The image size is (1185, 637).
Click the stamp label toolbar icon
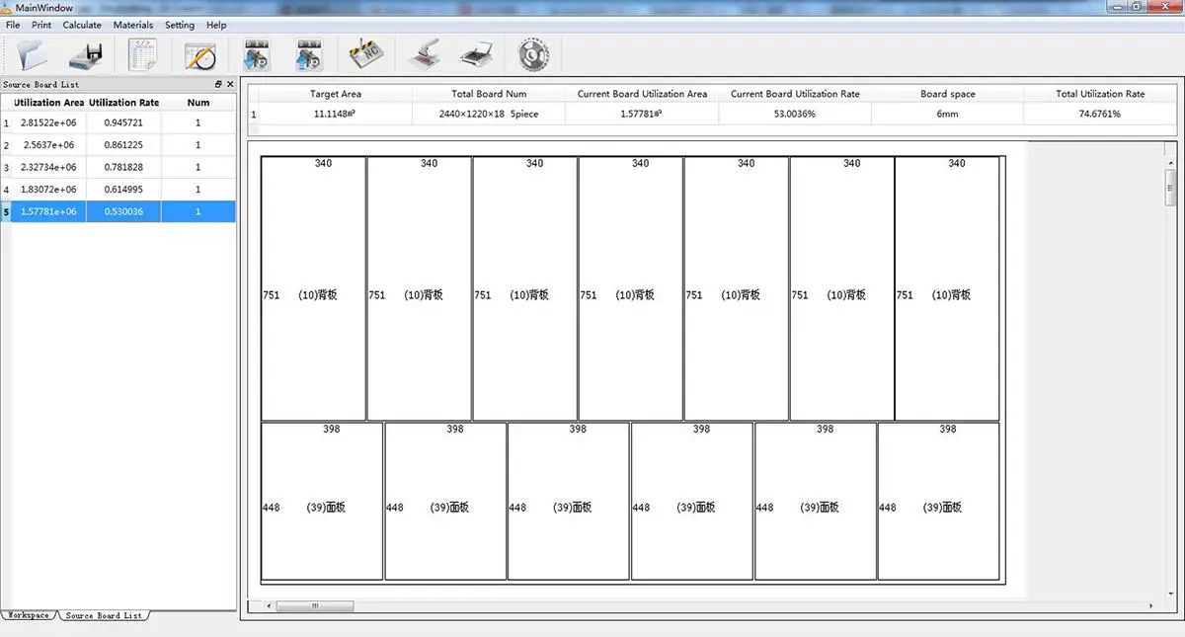(x=425, y=54)
